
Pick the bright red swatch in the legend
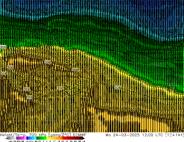pos(64,138)
